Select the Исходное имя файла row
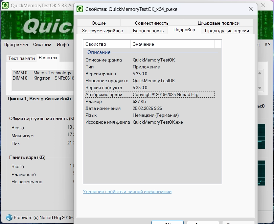Screen dimensions: 274x224 click(149, 122)
